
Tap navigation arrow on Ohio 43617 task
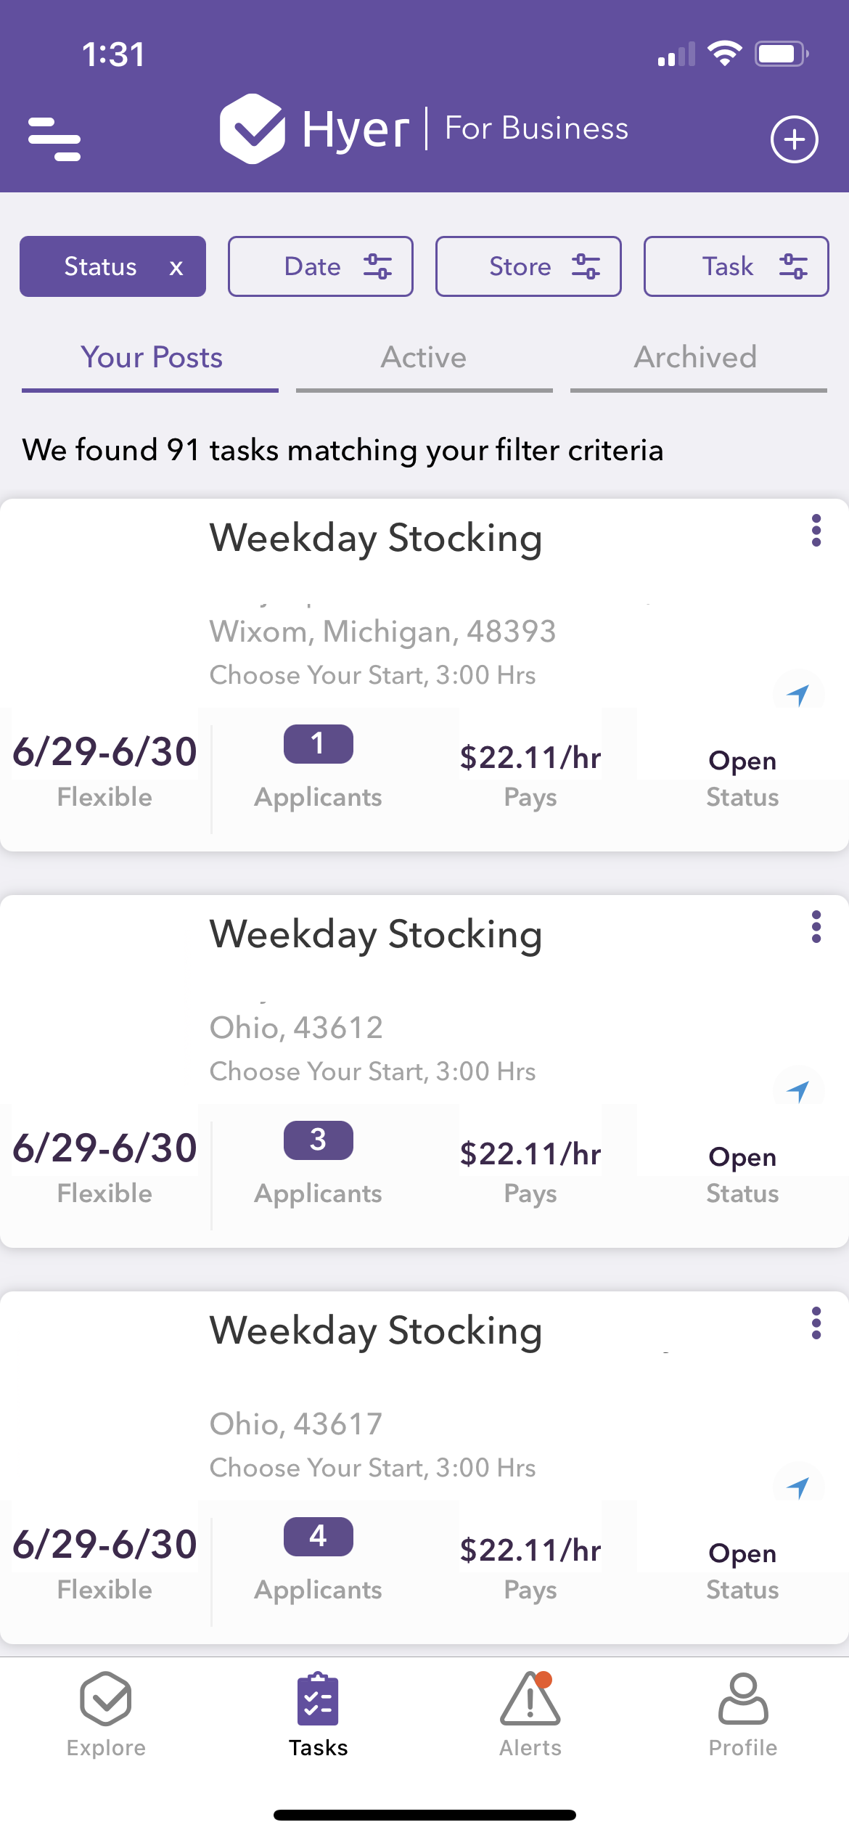798,1487
